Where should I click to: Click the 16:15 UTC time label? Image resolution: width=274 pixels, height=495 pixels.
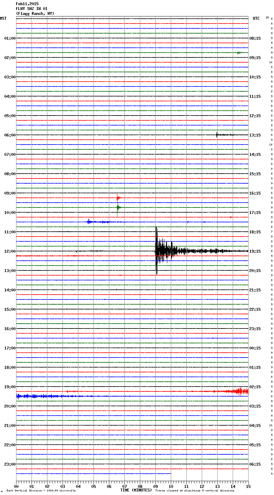[x=255, y=193]
